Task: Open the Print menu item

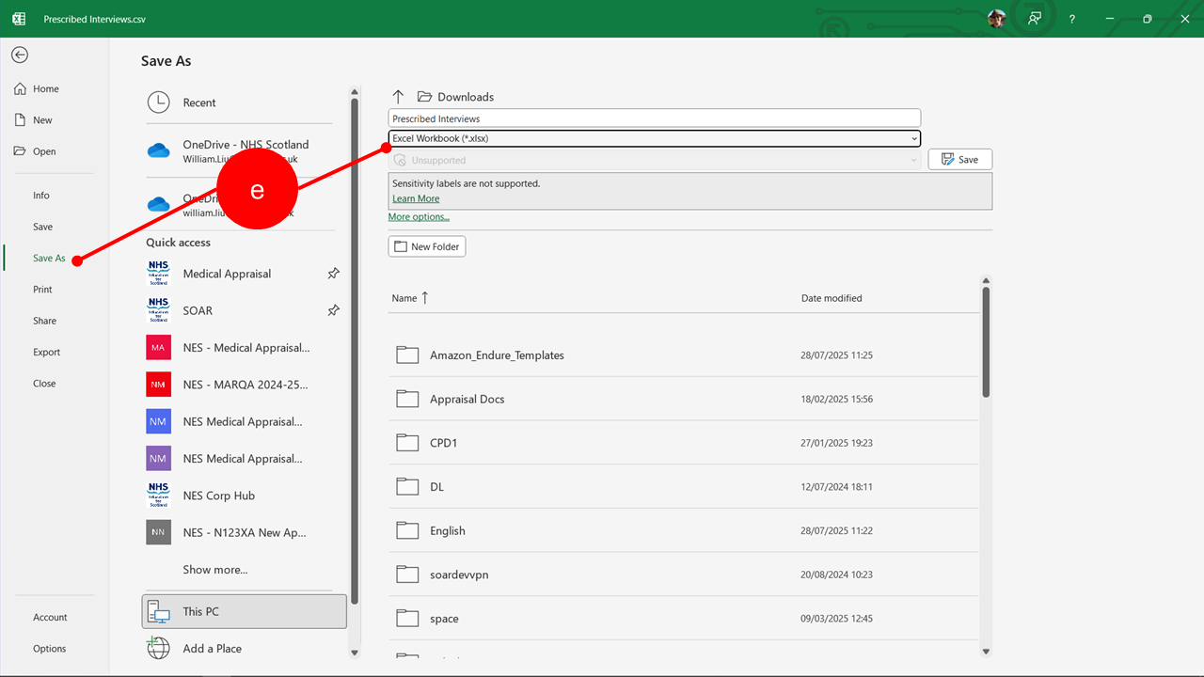Action: (42, 290)
